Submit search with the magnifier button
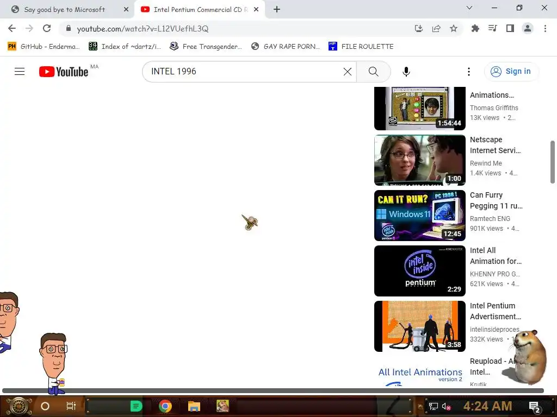 pyautogui.click(x=373, y=72)
